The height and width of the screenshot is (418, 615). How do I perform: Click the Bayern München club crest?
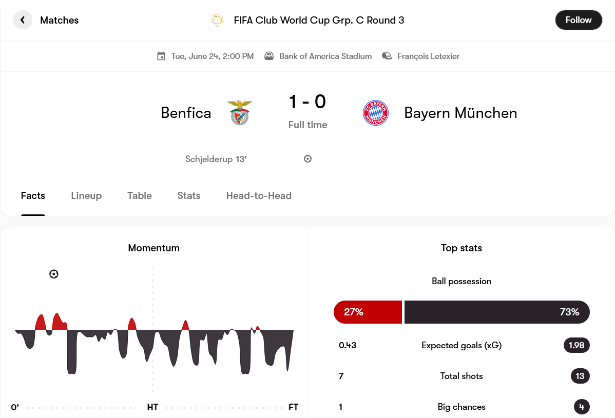pyautogui.click(x=375, y=113)
